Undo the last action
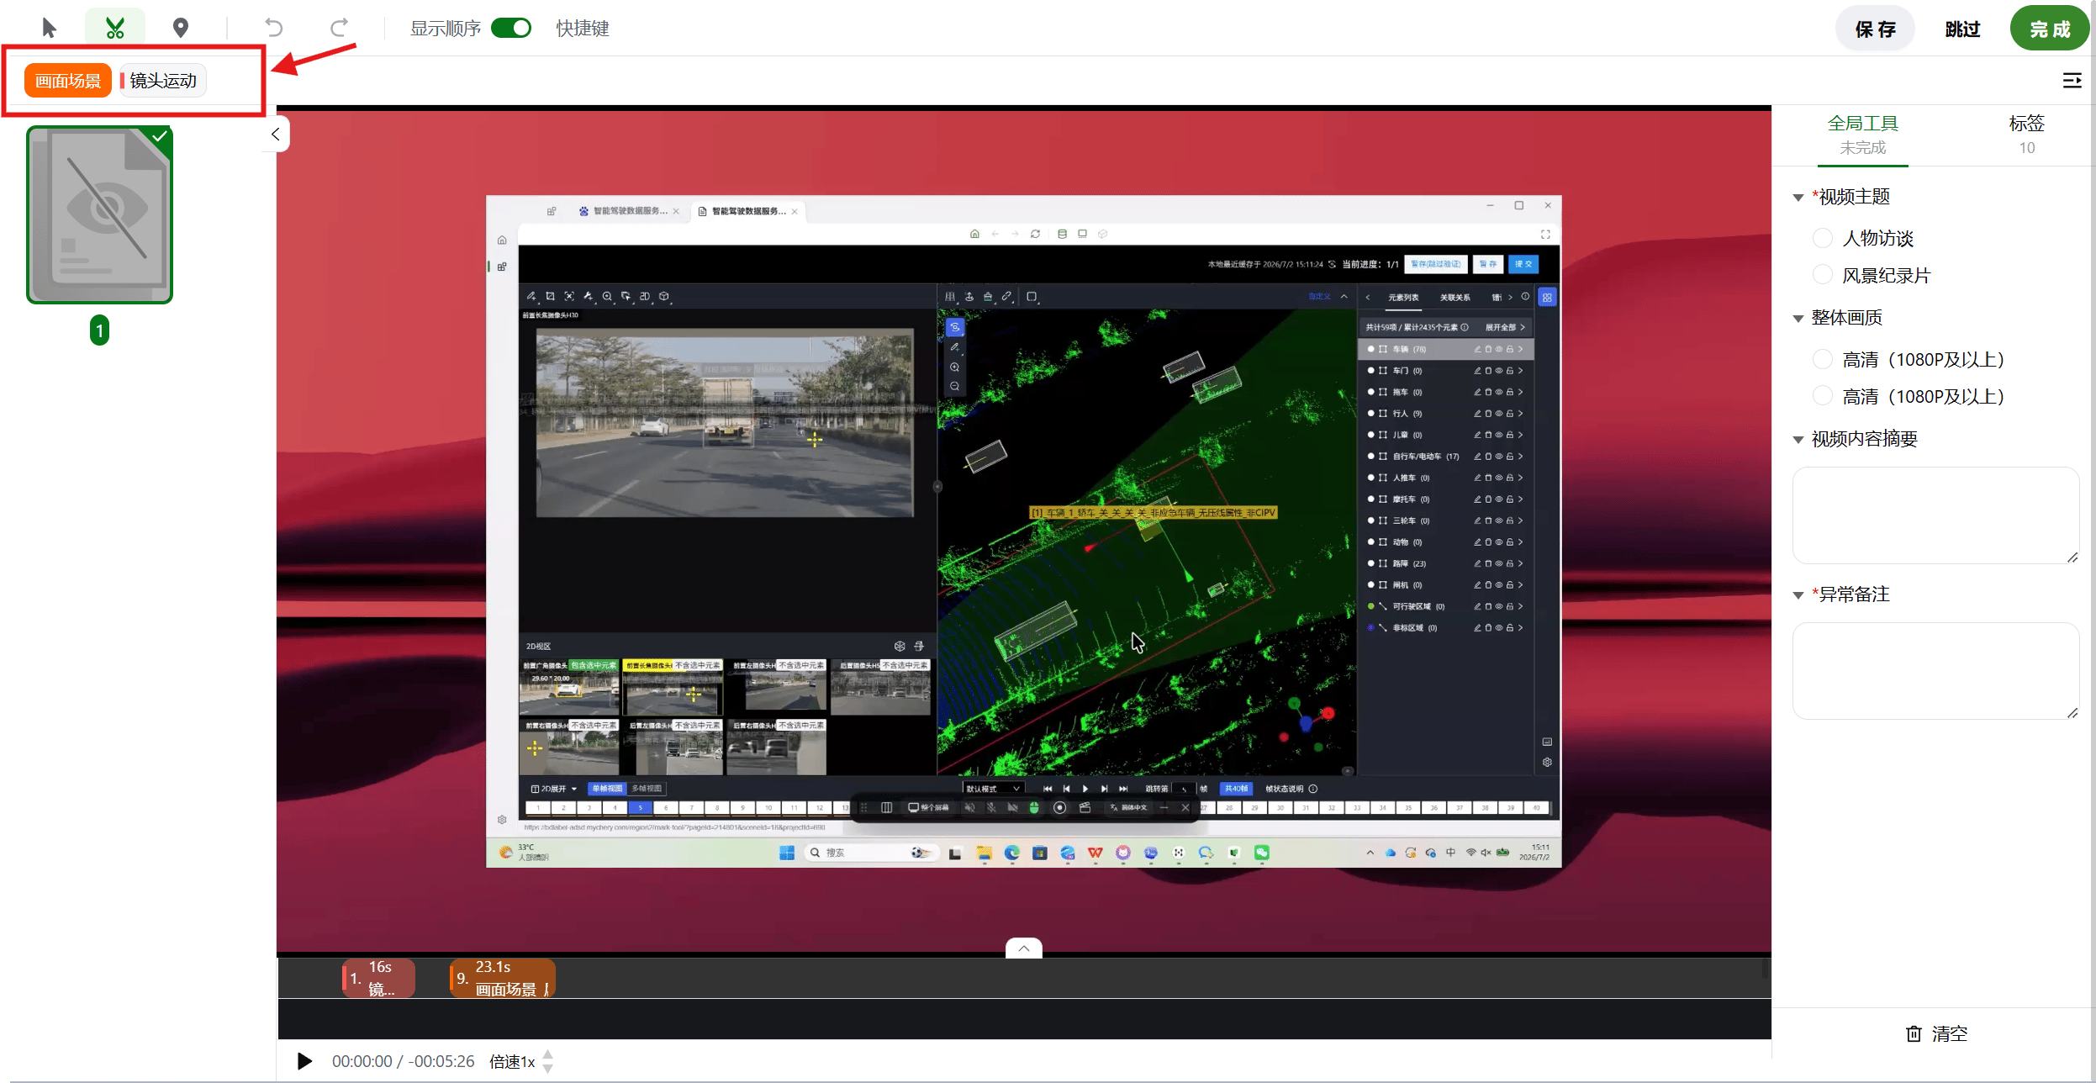2096x1083 pixels. (x=273, y=28)
